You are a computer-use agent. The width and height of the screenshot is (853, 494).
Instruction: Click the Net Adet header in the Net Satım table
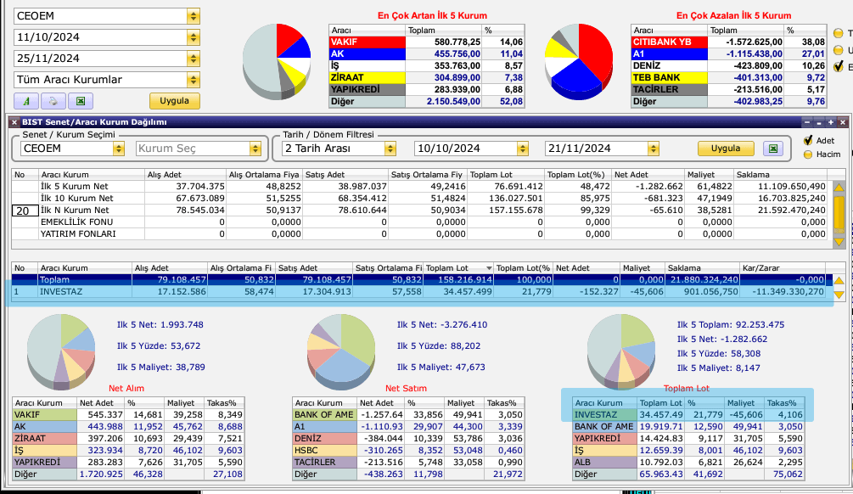(x=380, y=403)
